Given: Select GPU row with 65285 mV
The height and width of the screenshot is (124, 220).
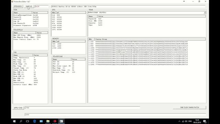Looking at the screenshot, I should click(69, 23).
